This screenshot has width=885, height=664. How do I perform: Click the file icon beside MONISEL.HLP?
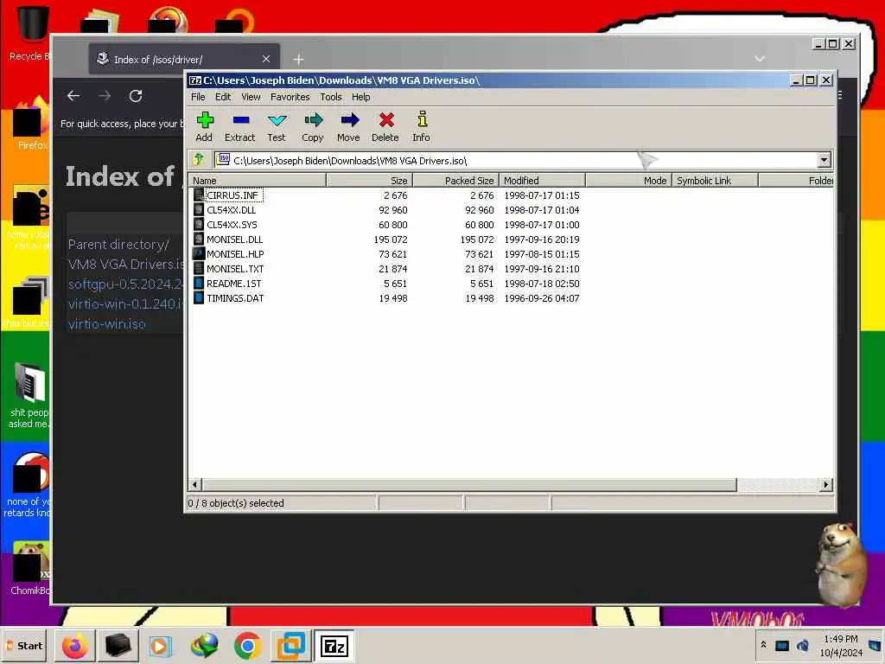[199, 254]
